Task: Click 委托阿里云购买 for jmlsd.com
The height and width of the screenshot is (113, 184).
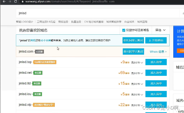Action: [134, 51]
